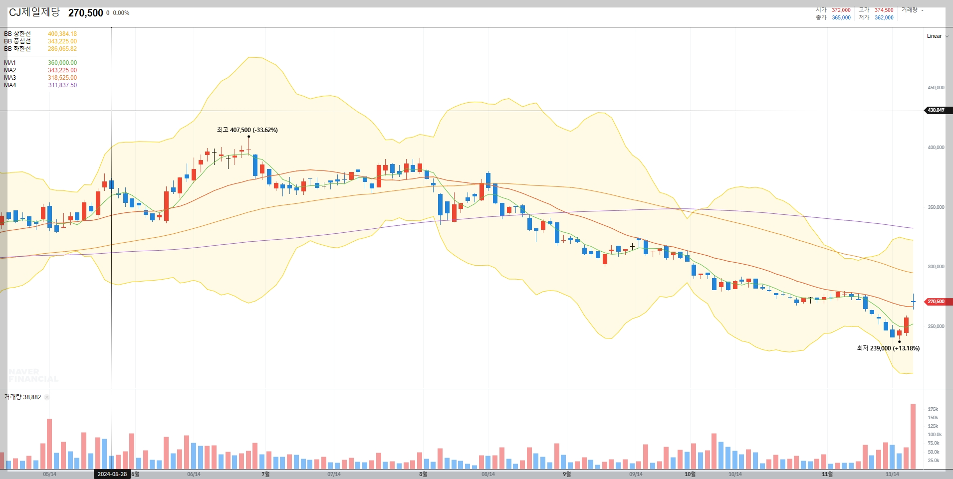Click the tallest volume bar at far right
The image size is (953, 479).
click(913, 437)
